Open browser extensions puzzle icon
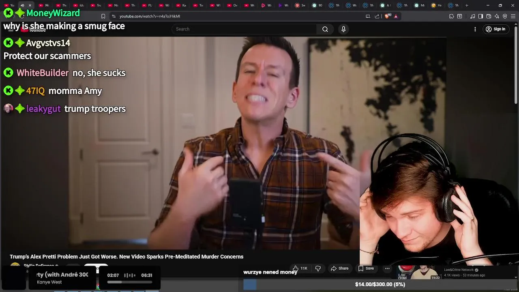The height and width of the screenshot is (292, 519). (x=451, y=16)
